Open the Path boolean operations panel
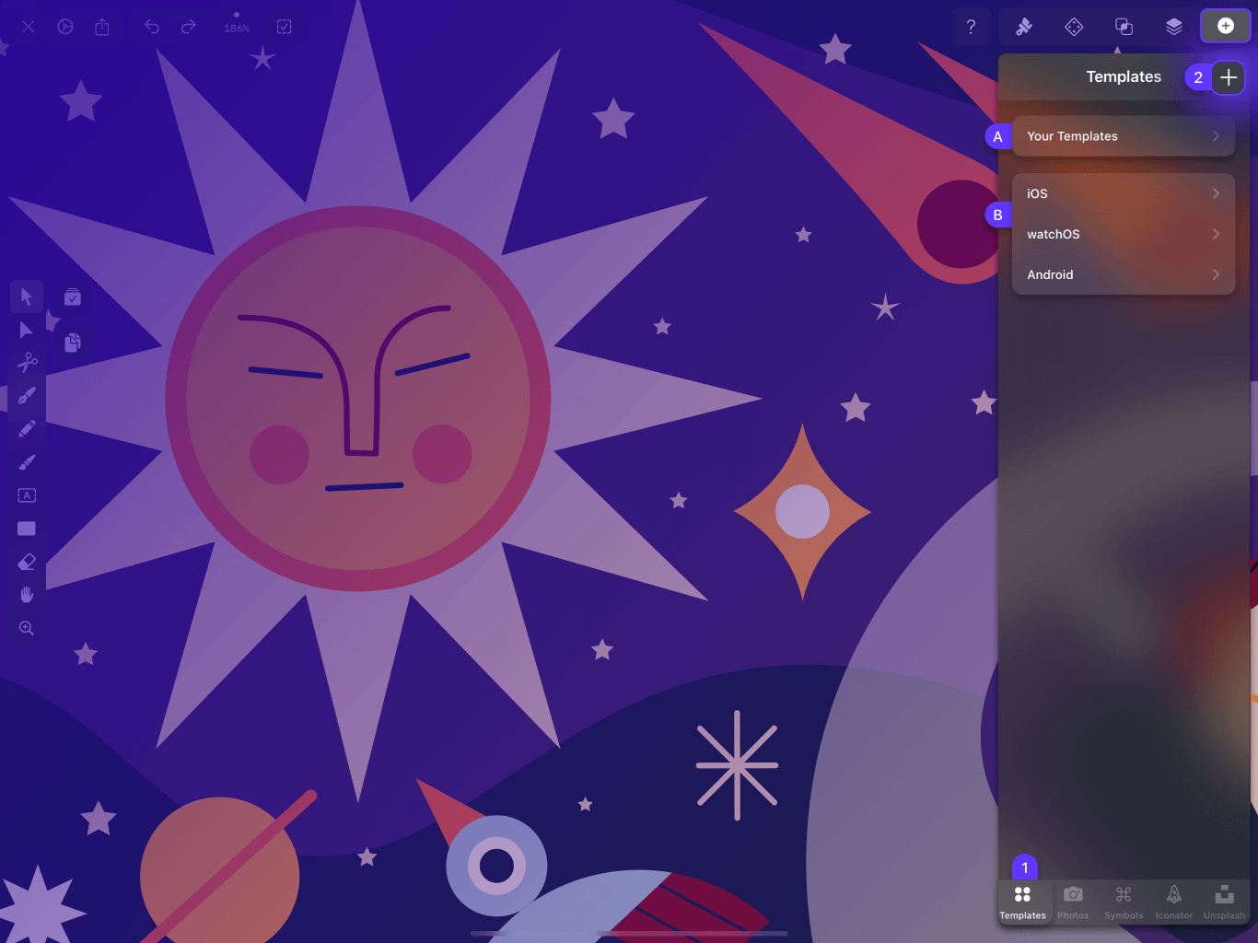Image resolution: width=1258 pixels, height=943 pixels. [x=1124, y=27]
